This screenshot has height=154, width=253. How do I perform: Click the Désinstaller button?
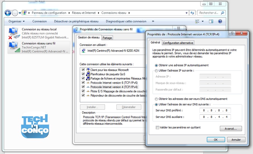129,107
